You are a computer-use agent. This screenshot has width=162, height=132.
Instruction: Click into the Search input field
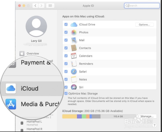coord(142,6)
